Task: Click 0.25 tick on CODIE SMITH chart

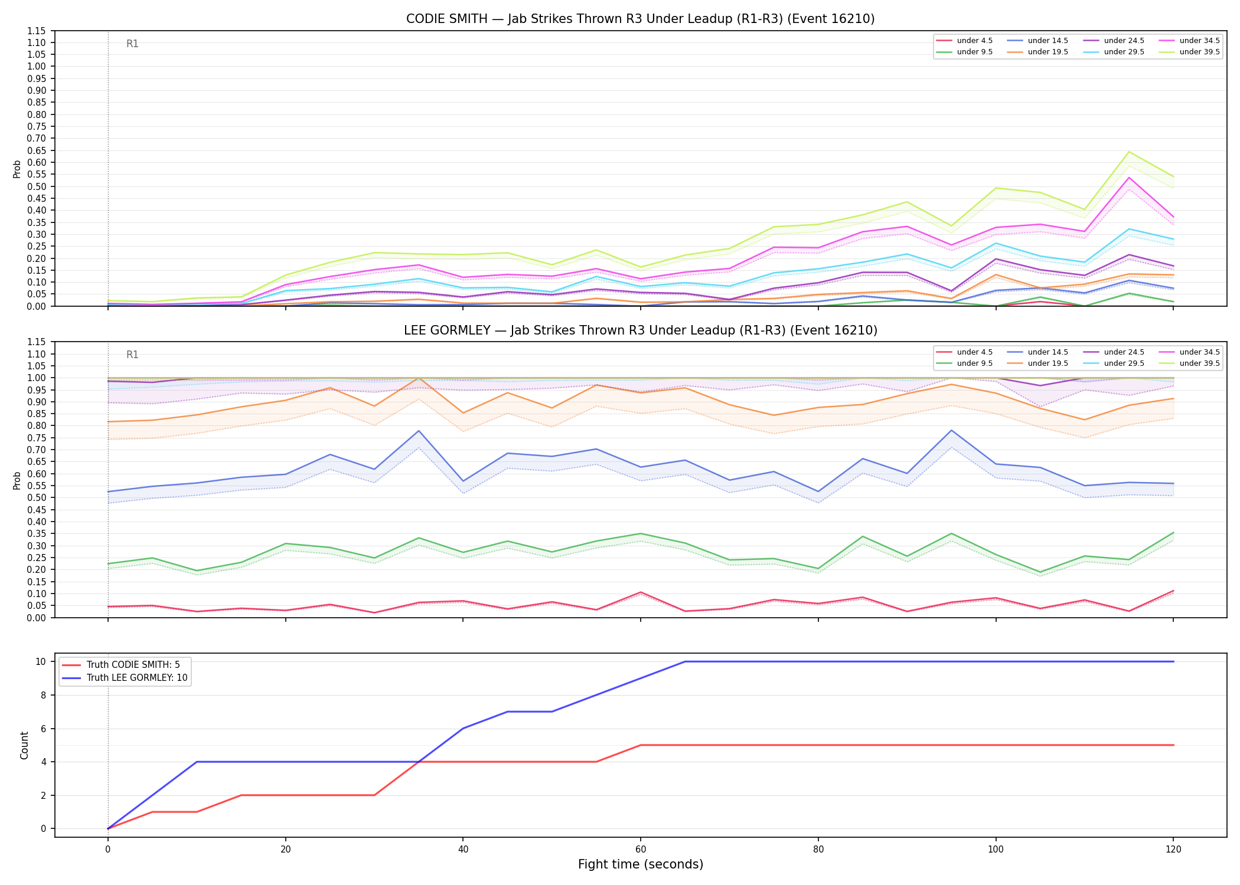Action: click(36, 246)
